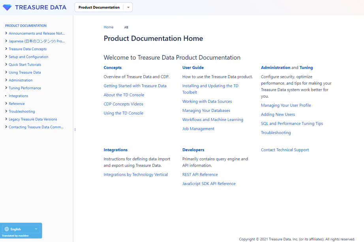
Task: Open CDP Concepts Videos link
Action: tap(123, 104)
